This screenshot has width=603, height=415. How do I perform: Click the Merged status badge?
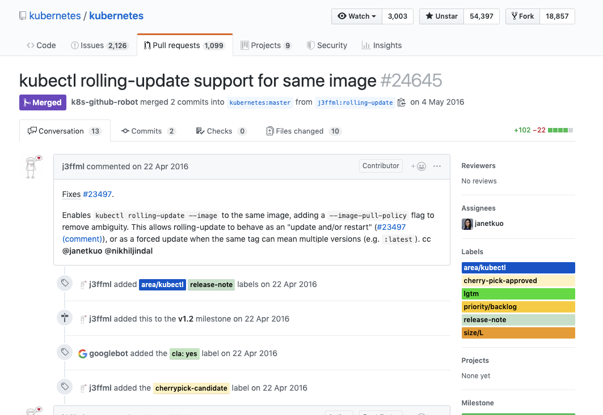point(43,102)
